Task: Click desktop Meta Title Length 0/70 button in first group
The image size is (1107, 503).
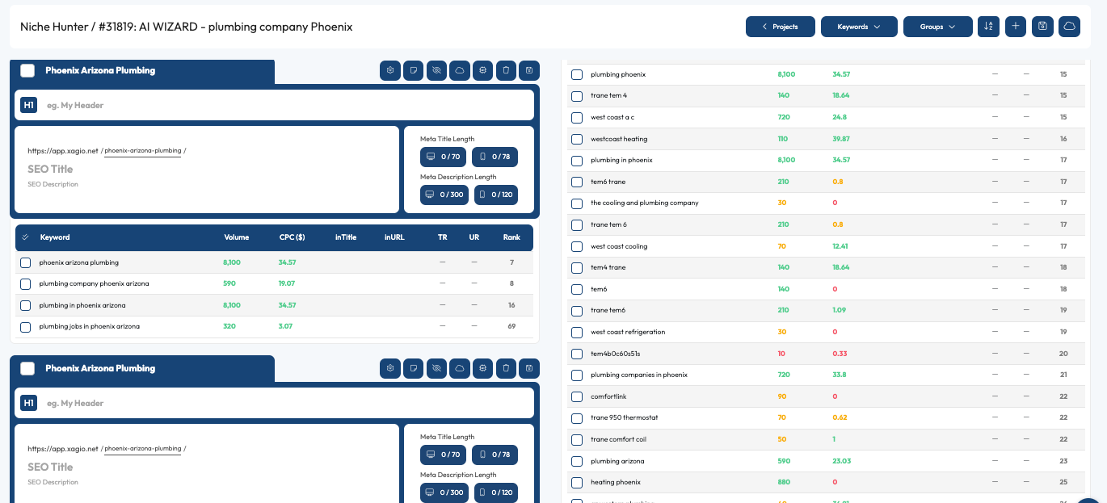Action: tap(444, 157)
